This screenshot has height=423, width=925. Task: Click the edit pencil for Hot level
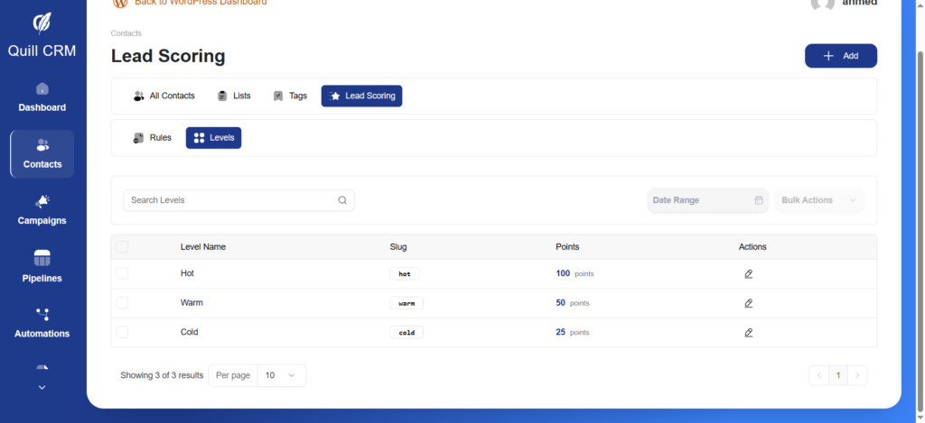pyautogui.click(x=748, y=273)
